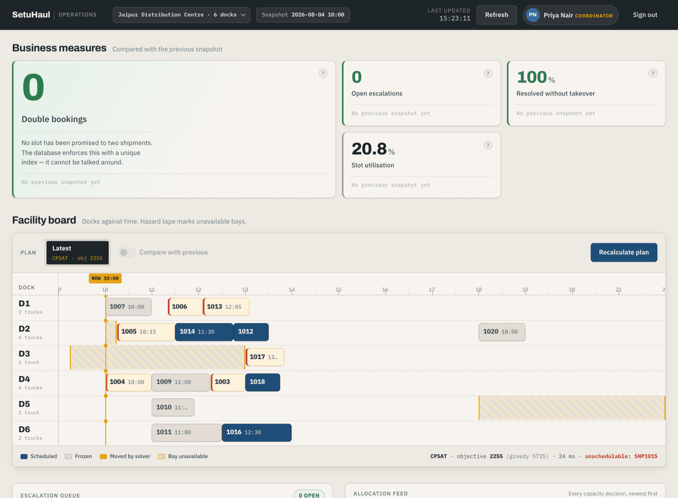The width and height of the screenshot is (678, 498).
Task: Select shipment 1010 on dock D5
Action: [173, 407]
